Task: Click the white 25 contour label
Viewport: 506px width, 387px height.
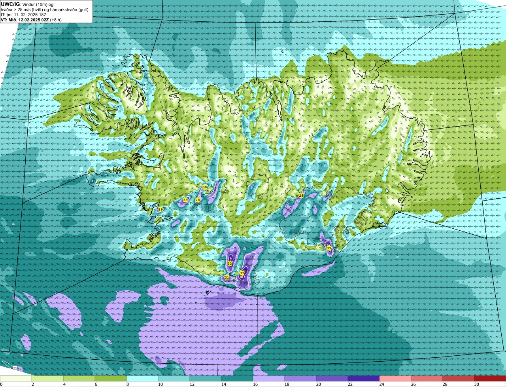Action: 15,368
